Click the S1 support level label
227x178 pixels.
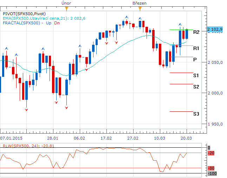[196, 75]
